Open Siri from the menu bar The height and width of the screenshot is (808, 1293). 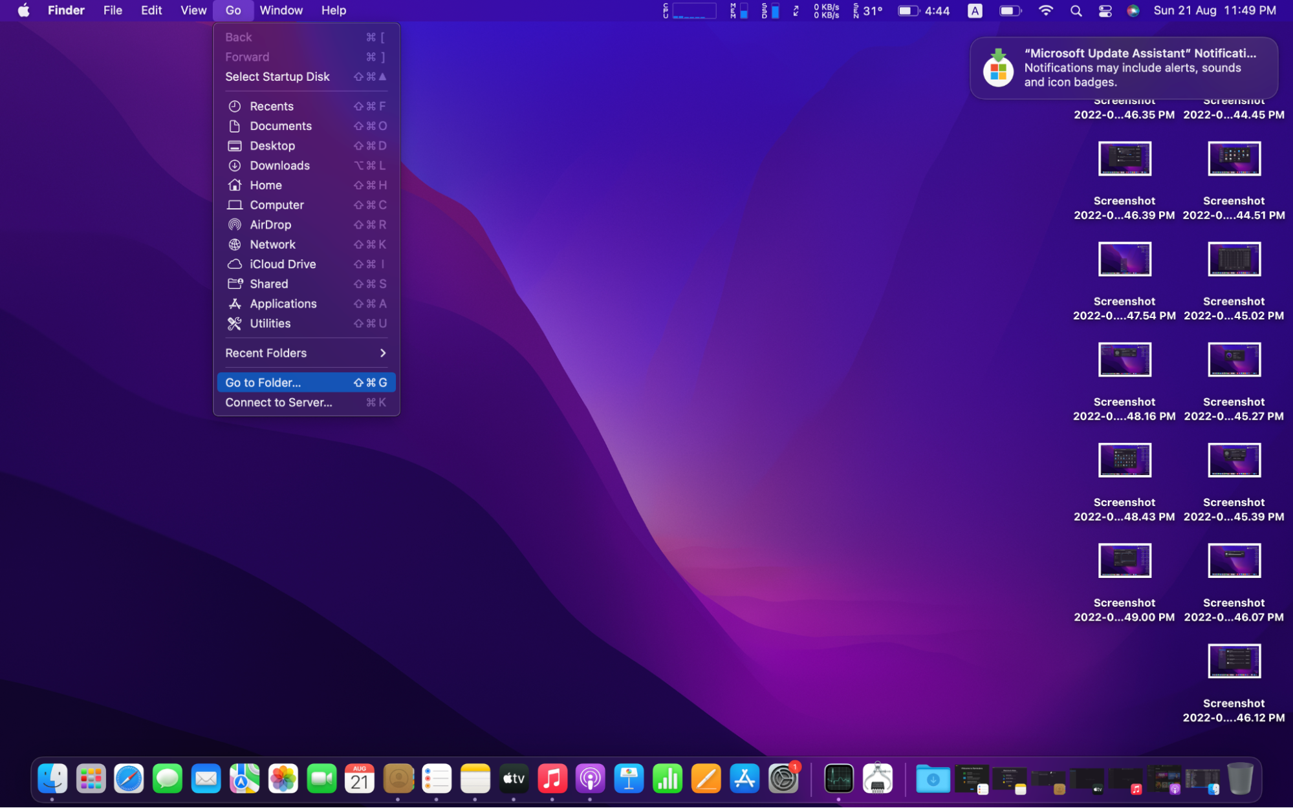1133,10
